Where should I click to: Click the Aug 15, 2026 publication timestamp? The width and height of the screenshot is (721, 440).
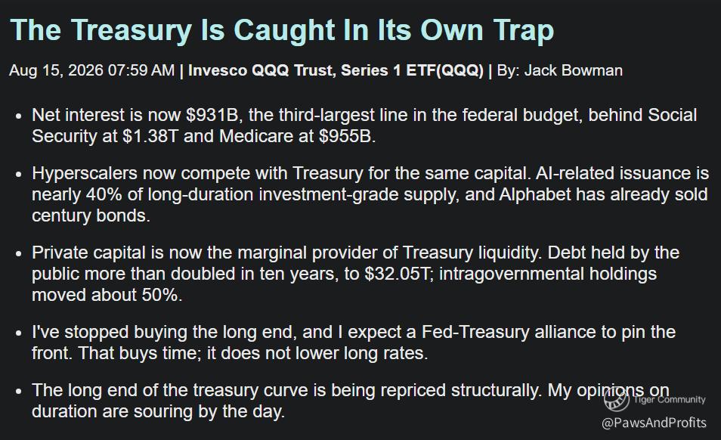(x=92, y=70)
